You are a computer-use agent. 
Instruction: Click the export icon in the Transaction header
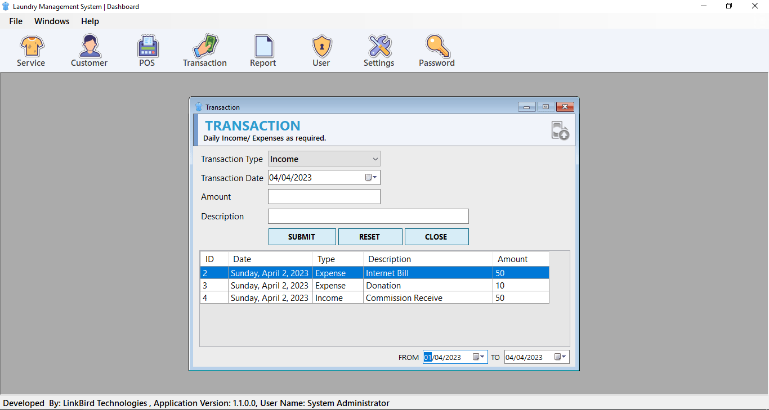(560, 130)
